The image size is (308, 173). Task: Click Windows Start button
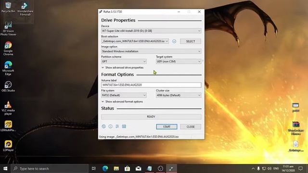(5, 169)
